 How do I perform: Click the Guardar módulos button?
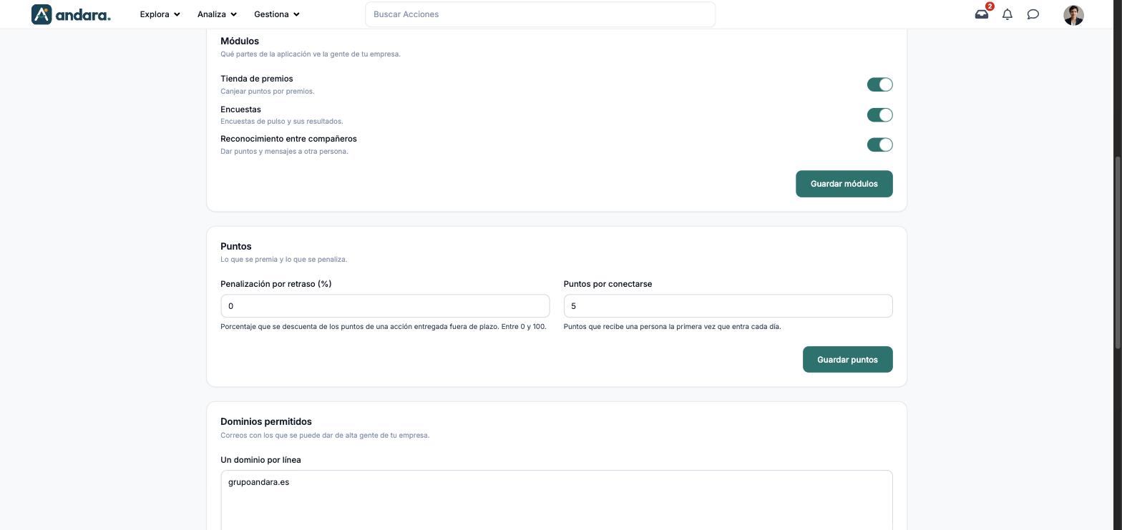pyautogui.click(x=844, y=184)
